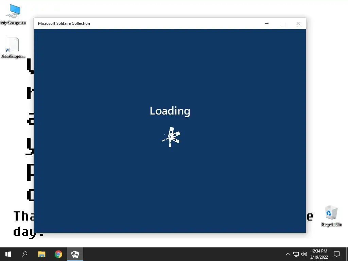348x261 pixels.
Task: Launch Google Chrome from taskbar
Action: point(58,254)
